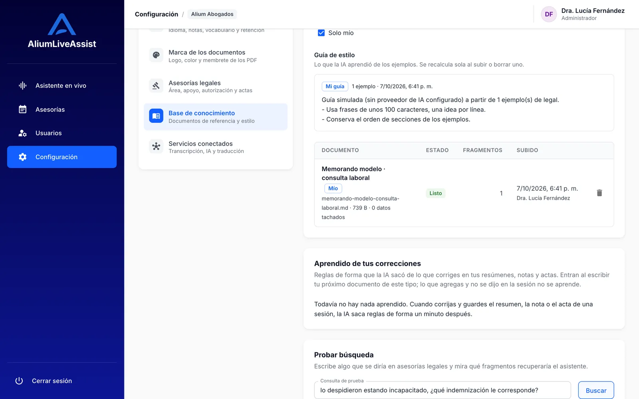The width and height of the screenshot is (639, 399).
Task: Open Usuarios in sidebar
Action: [x=62, y=133]
